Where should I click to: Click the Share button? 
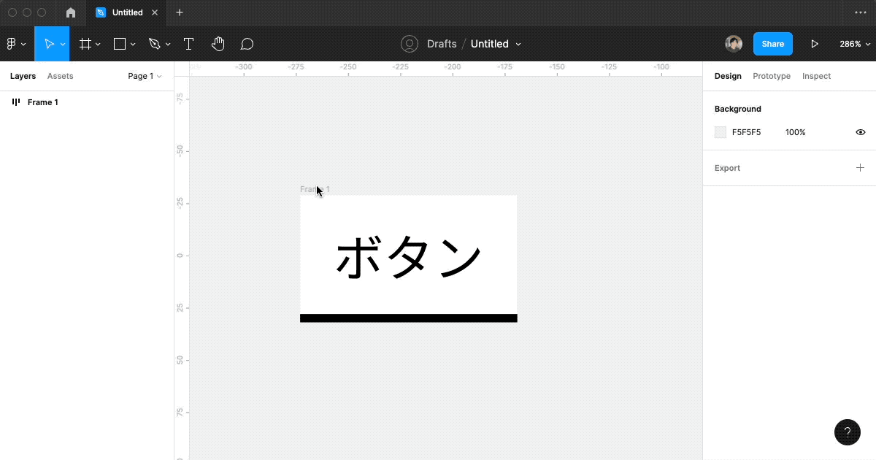point(772,43)
